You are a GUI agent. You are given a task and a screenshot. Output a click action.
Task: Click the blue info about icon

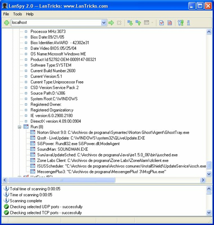188,23
